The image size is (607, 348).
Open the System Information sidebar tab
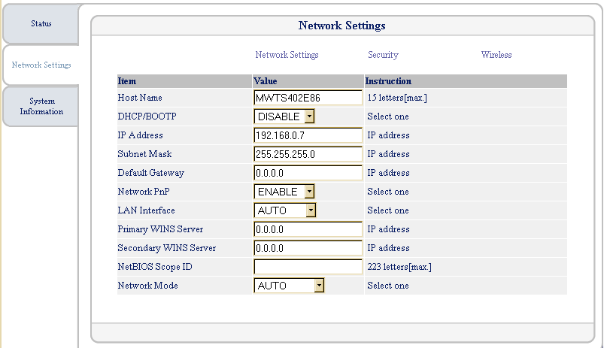41,106
